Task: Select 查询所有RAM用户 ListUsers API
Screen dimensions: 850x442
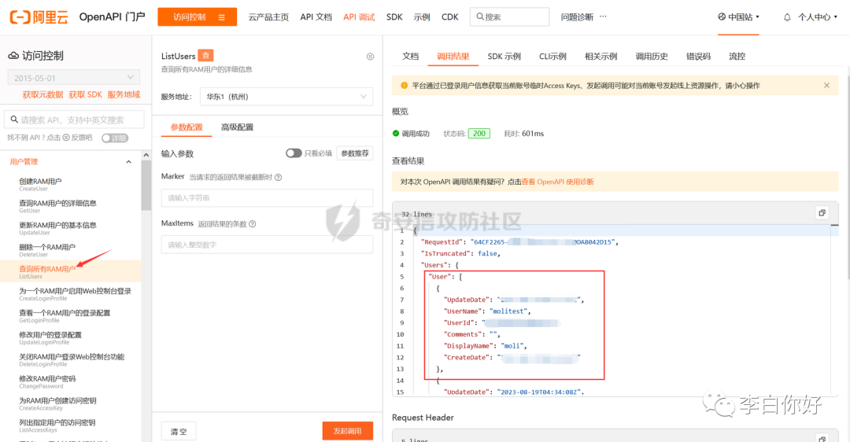Action: coord(71,271)
